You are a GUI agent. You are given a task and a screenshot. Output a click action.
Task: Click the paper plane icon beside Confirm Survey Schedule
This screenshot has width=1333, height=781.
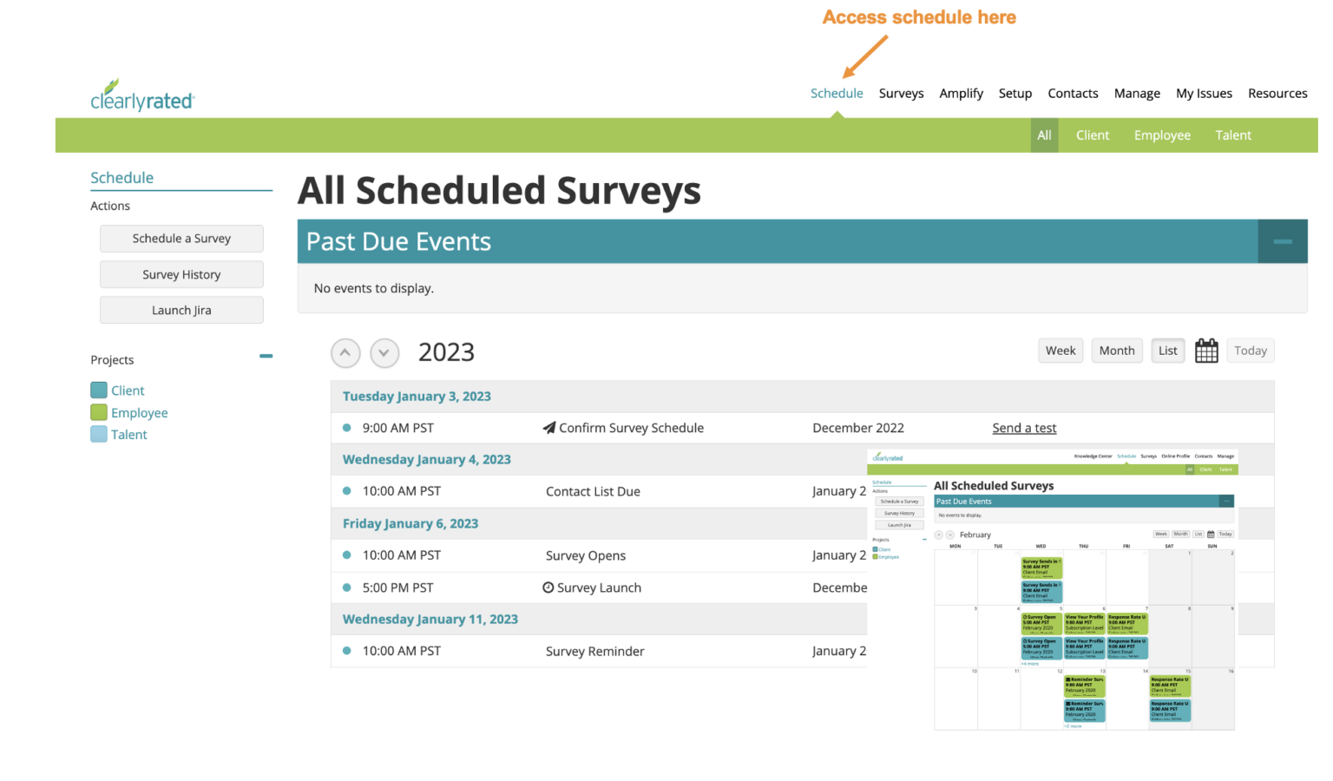tap(548, 427)
